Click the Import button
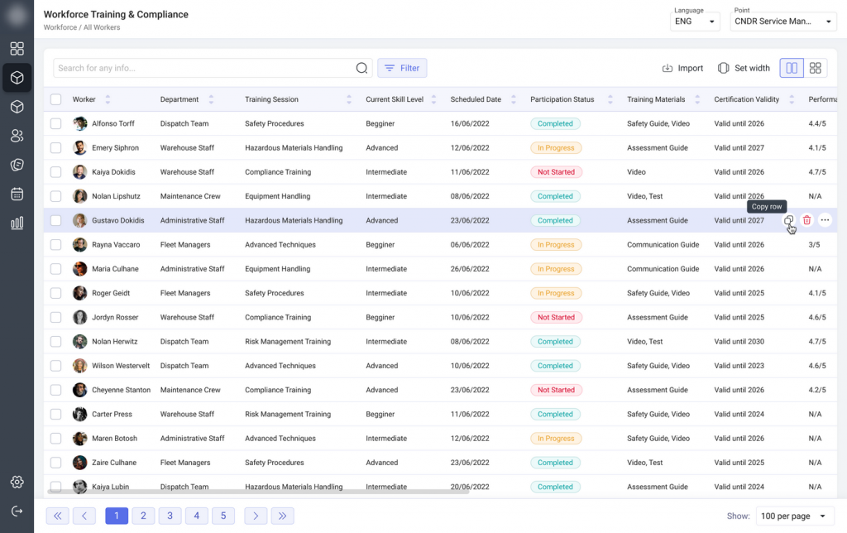This screenshot has width=847, height=533. click(x=682, y=68)
